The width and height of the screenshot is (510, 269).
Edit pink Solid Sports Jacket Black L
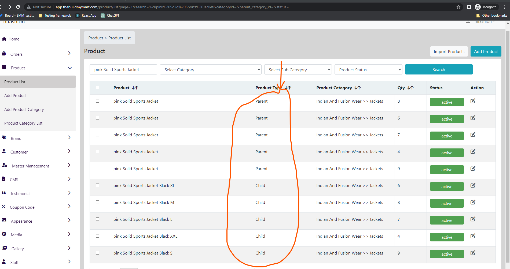pyautogui.click(x=473, y=219)
